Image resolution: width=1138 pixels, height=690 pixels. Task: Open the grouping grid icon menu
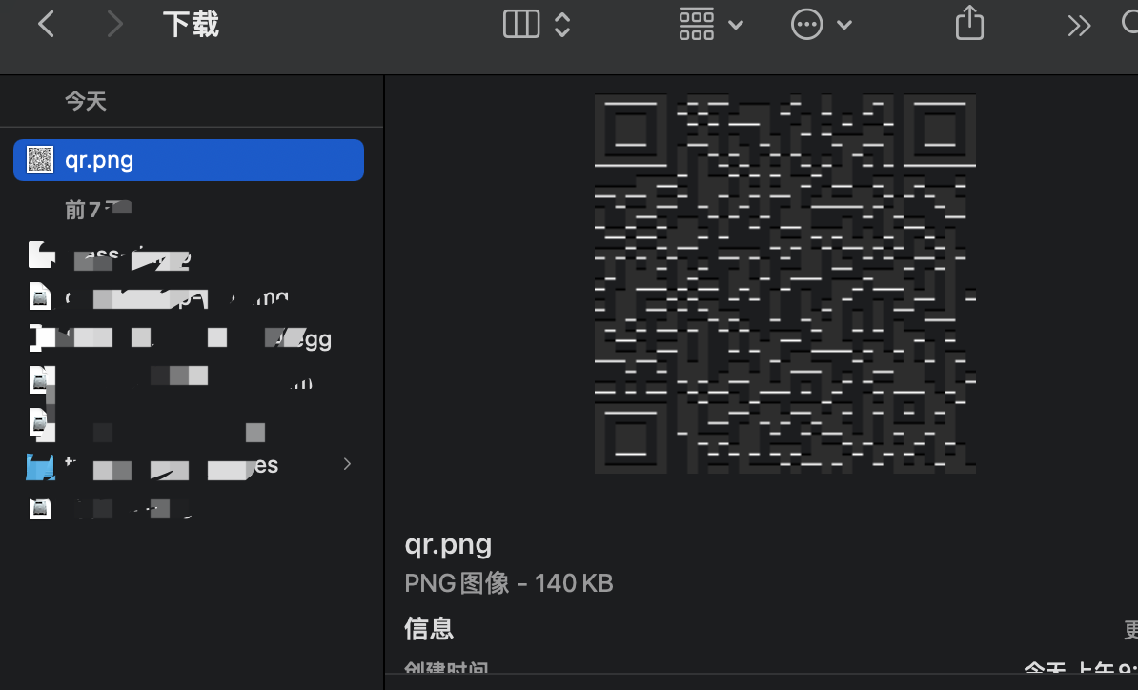pos(697,24)
